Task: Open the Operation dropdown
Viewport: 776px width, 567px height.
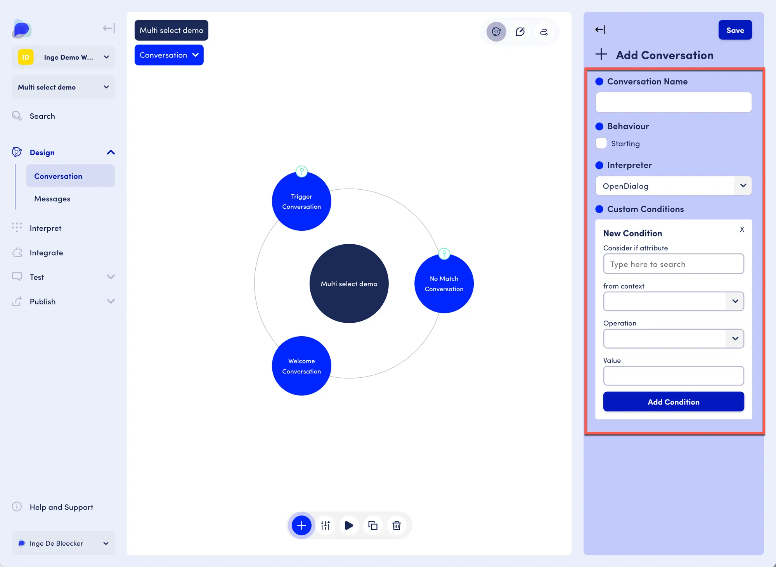Action: point(674,339)
